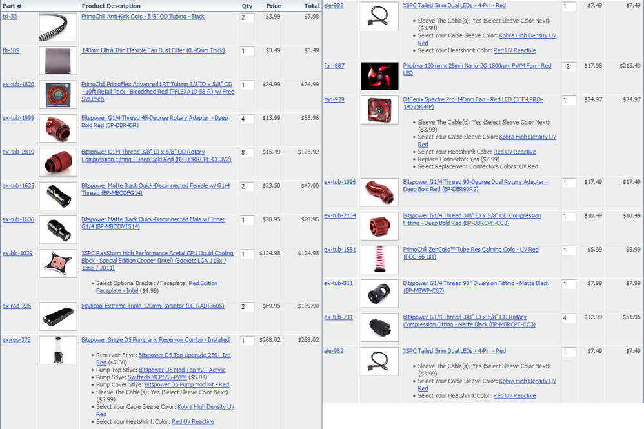Edit quantity field for Anti-Kink Coils
Viewport: 644px width, 429px height.
point(247,17)
